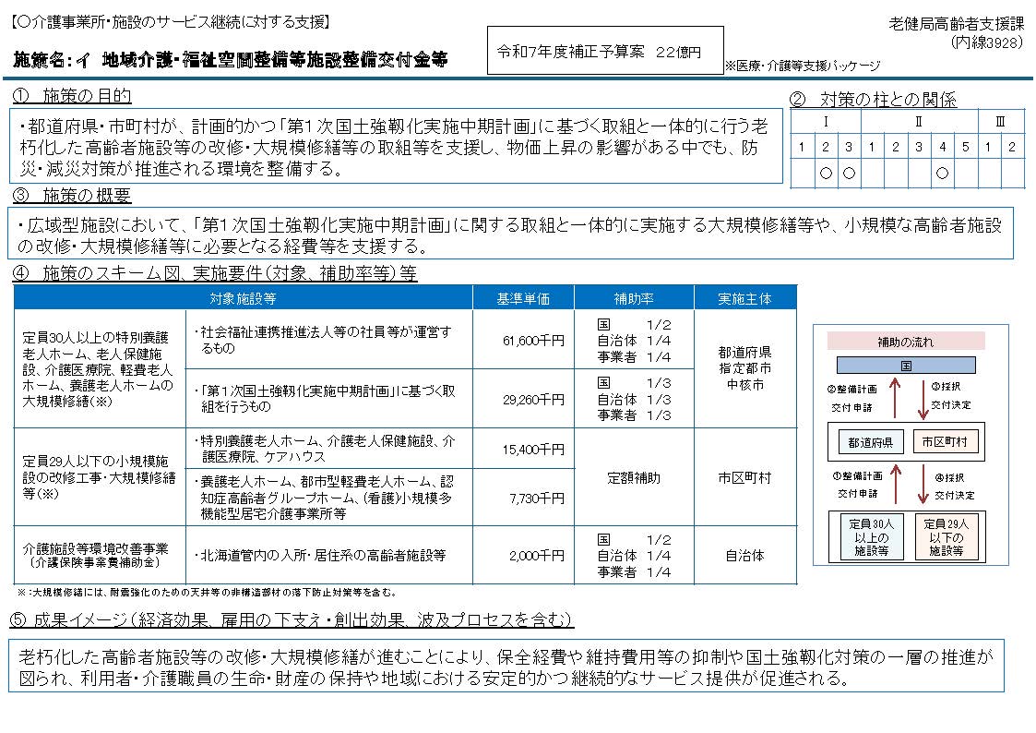The height and width of the screenshot is (733, 1036).
Task: Click the department name 老健局高齢者支援課
Action: click(x=956, y=24)
